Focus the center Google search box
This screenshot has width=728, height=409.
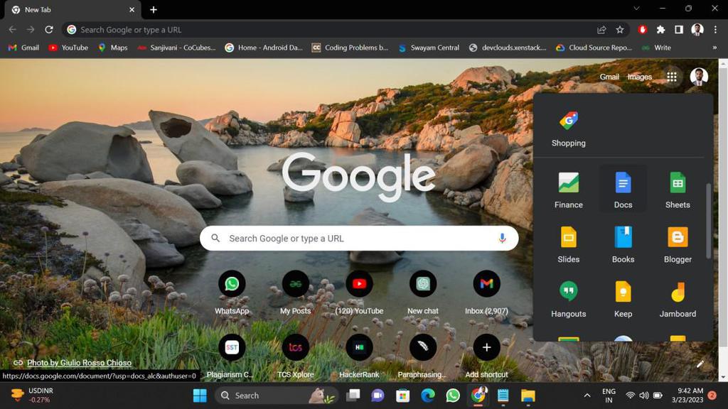click(359, 239)
